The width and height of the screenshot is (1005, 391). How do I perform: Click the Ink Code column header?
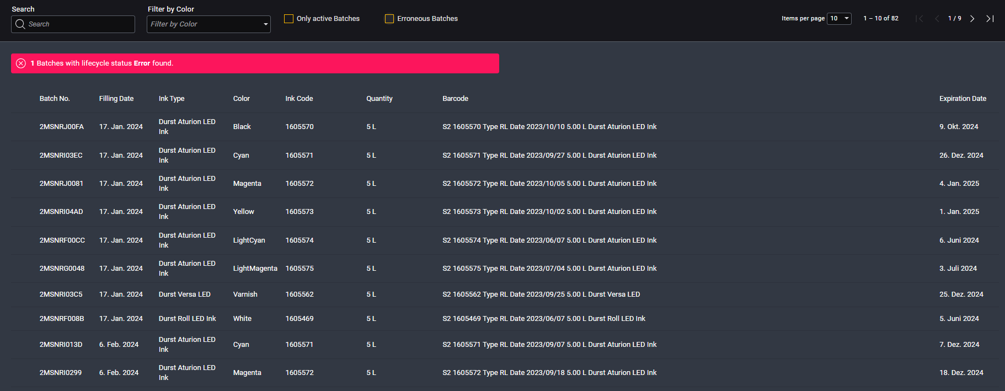point(299,99)
